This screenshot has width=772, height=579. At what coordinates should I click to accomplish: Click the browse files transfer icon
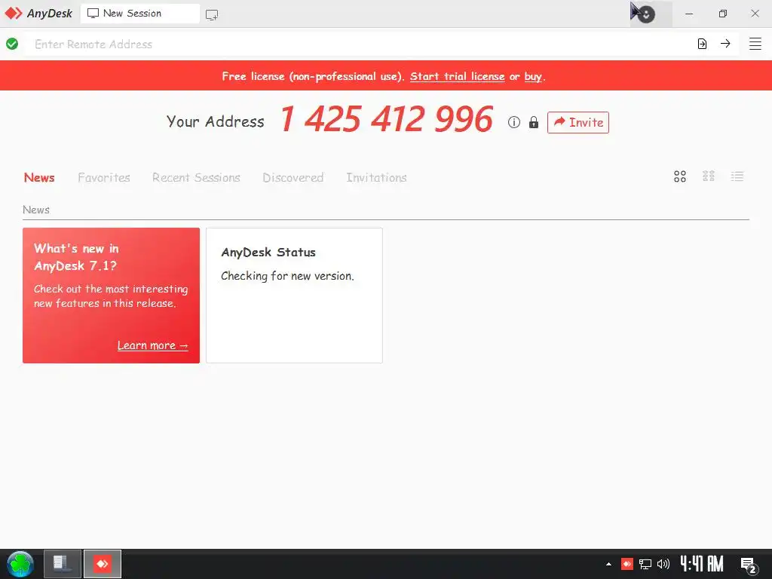(x=702, y=44)
